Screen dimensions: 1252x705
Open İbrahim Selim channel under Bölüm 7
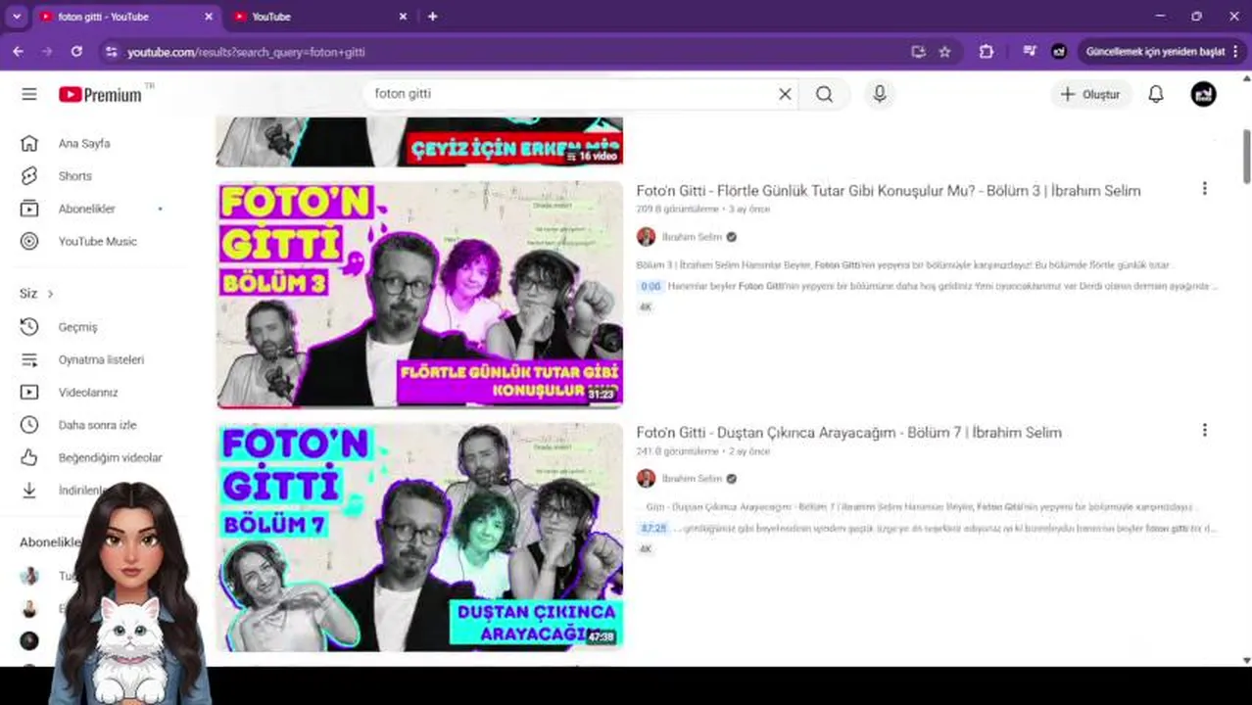pos(692,479)
